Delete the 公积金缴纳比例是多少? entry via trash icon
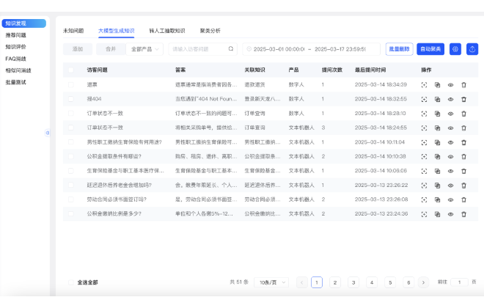The image size is (484, 308). [x=463, y=214]
